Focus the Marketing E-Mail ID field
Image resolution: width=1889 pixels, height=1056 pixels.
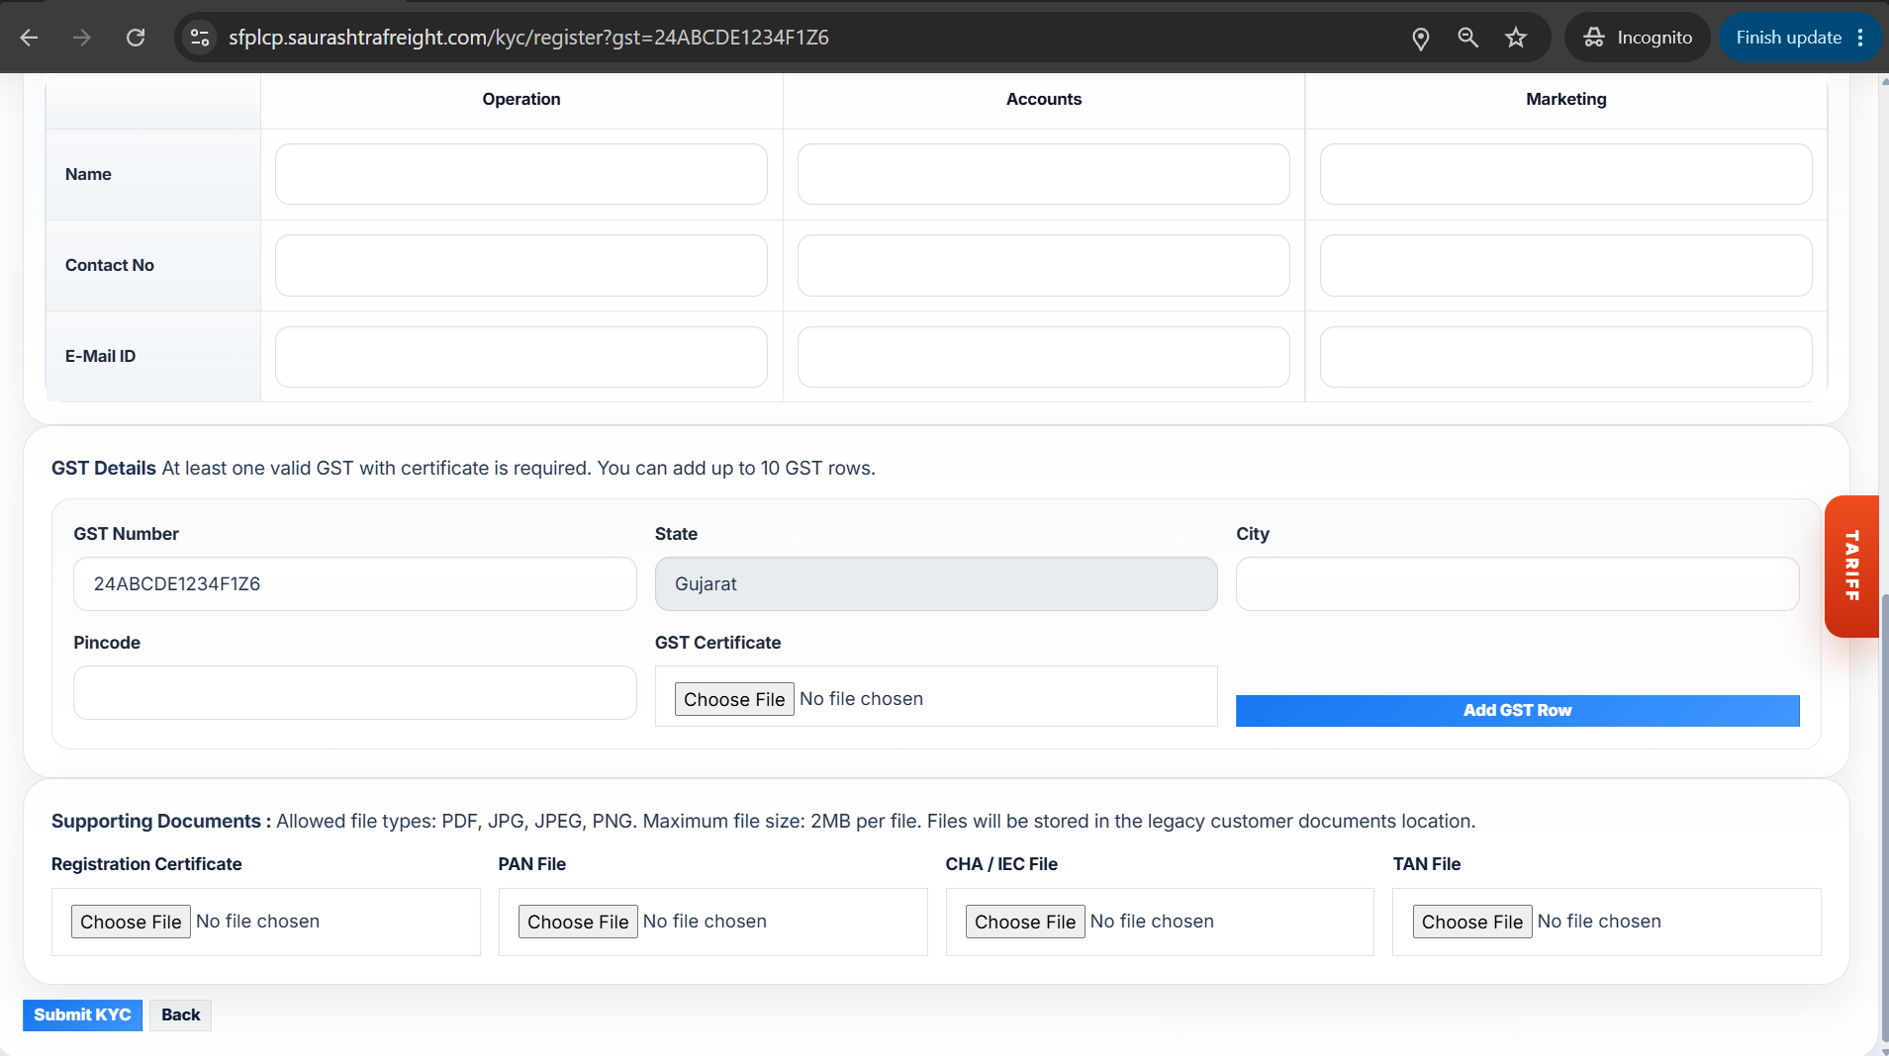pyautogui.click(x=1566, y=357)
